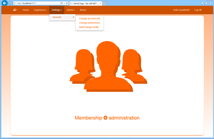The image size is (214, 139).
Task: Open the About page link
Action: coord(83,10)
